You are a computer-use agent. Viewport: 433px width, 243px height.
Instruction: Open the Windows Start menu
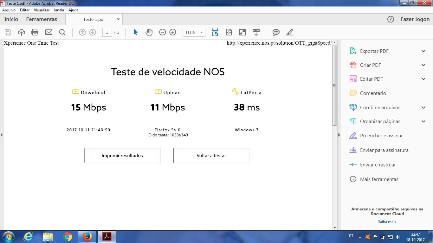coord(8,237)
